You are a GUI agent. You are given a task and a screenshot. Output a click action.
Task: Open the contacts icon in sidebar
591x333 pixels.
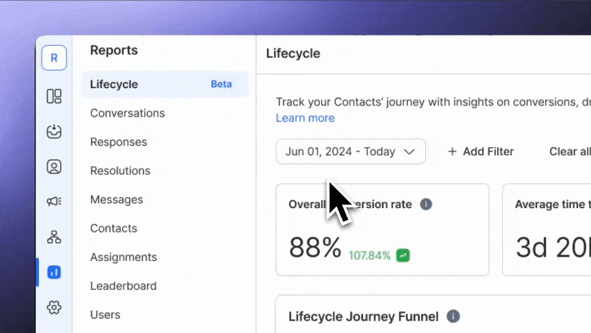(54, 166)
